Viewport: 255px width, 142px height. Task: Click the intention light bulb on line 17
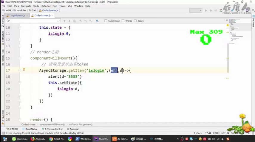point(24,70)
